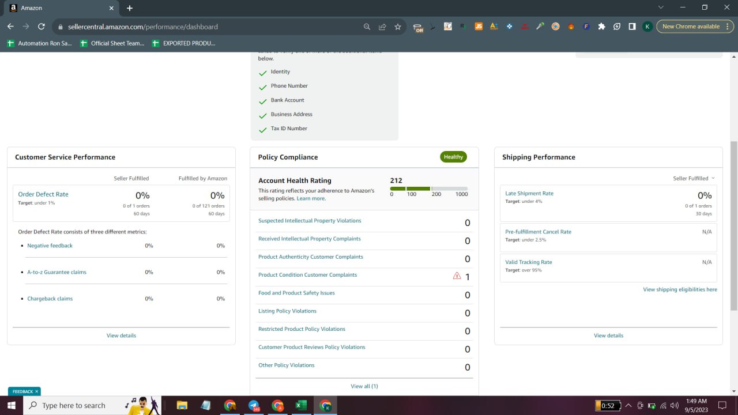
Task: Open the orange JS extension
Action: coord(478,27)
